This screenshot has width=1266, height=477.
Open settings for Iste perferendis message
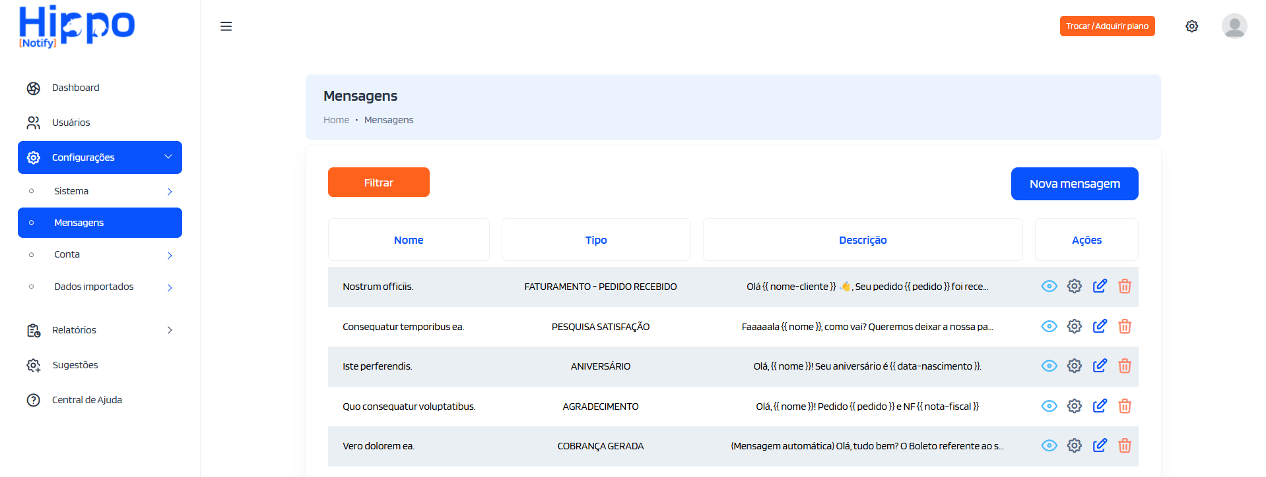point(1075,366)
